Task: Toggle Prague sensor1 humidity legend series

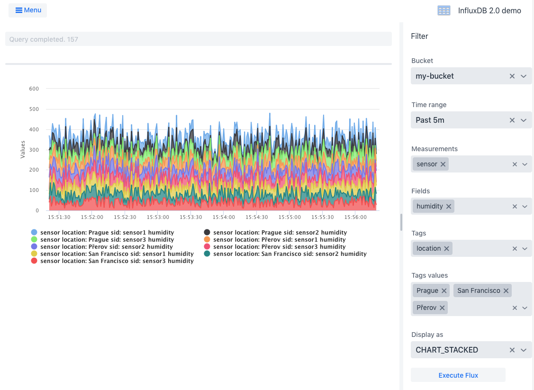Action: 102,232
